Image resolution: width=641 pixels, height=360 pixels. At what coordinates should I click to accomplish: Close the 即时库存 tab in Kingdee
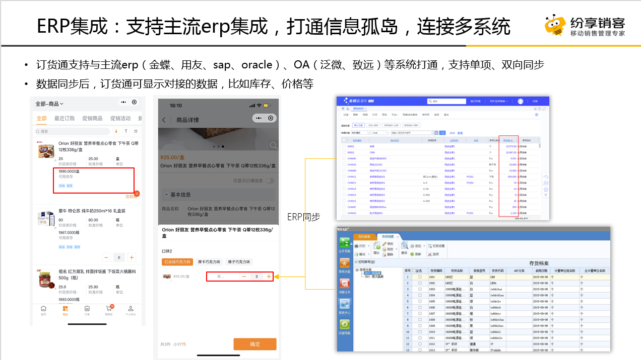point(366,109)
